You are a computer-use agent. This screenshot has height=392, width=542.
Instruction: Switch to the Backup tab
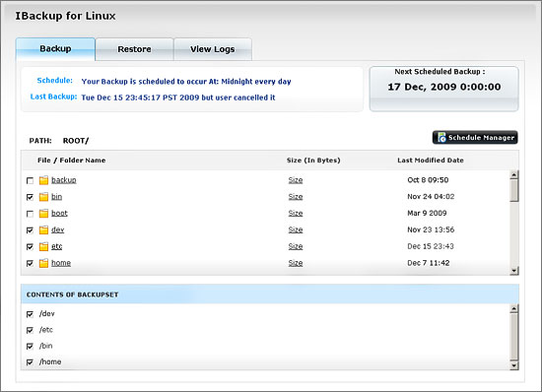(x=55, y=49)
